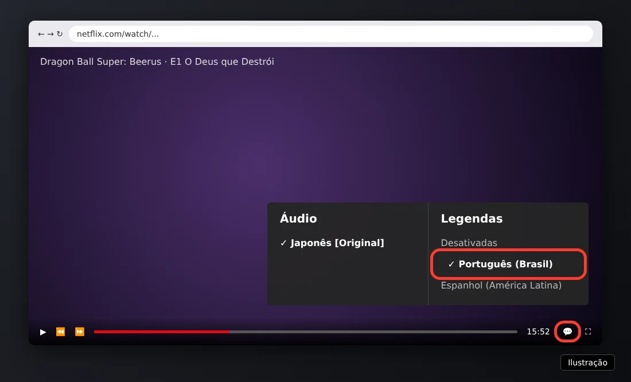The image size is (631, 382).
Task: Click the Ilustração label button
Action: tap(587, 362)
